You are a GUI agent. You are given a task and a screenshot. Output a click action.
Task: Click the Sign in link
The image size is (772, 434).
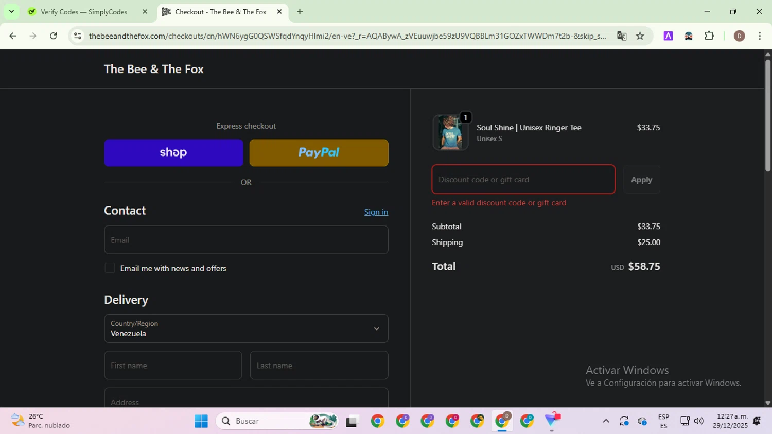click(x=376, y=212)
